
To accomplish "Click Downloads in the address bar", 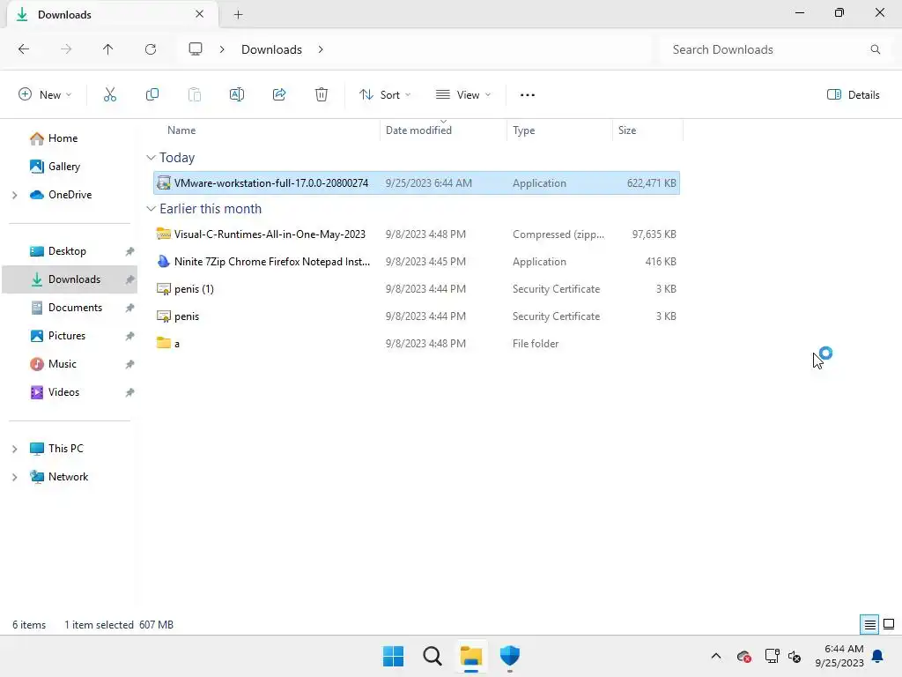I will (271, 49).
